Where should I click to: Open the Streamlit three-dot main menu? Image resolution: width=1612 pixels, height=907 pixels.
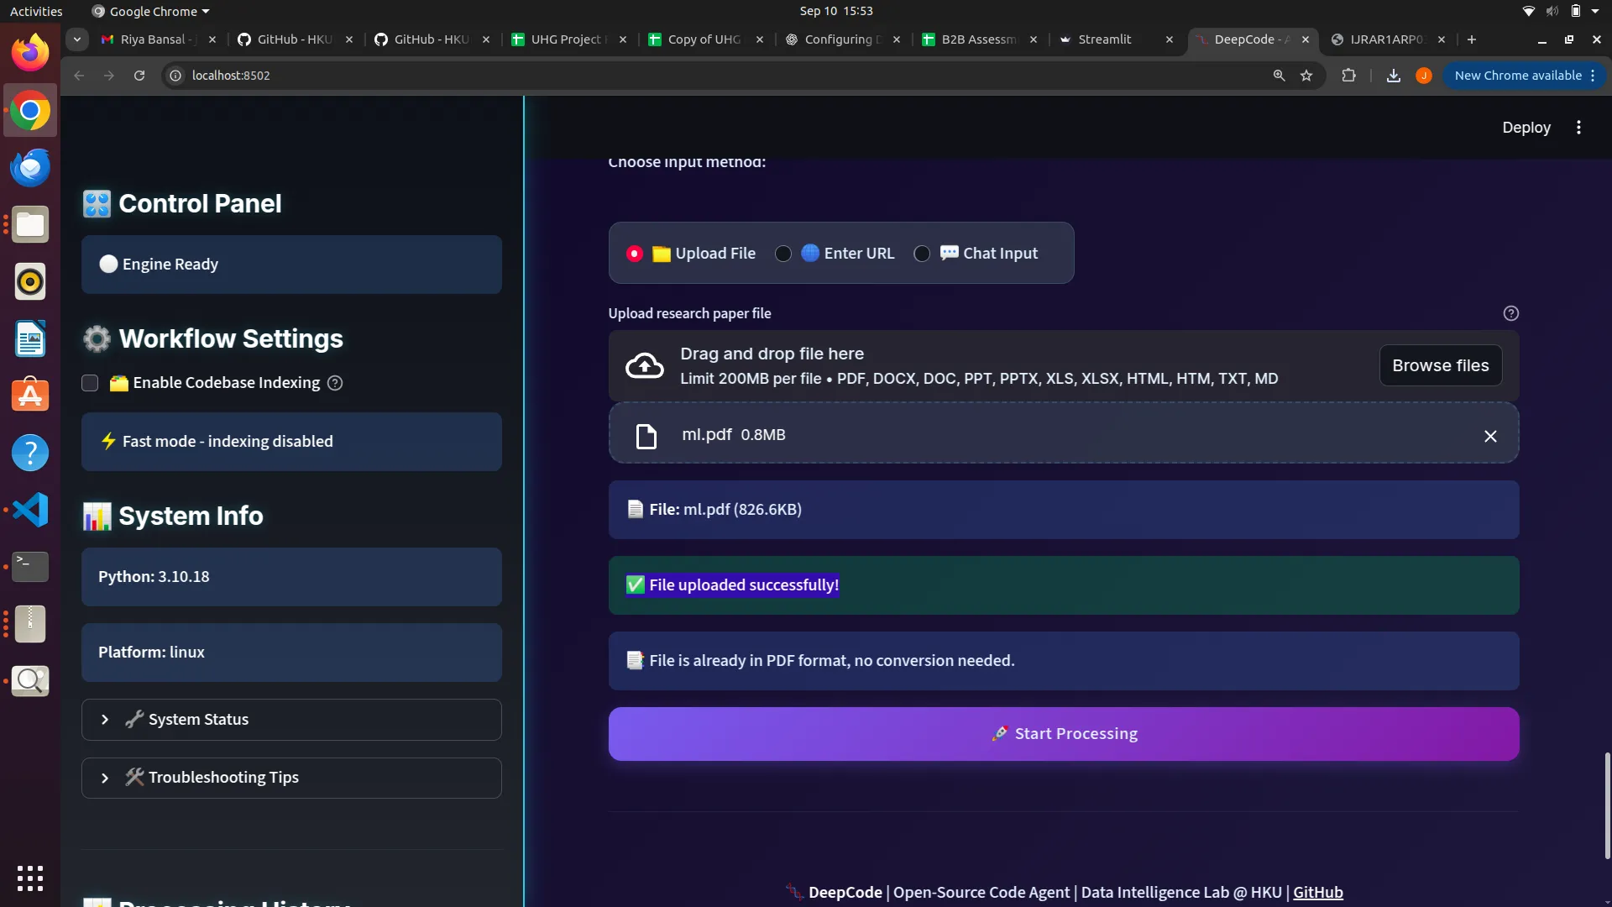(1578, 127)
